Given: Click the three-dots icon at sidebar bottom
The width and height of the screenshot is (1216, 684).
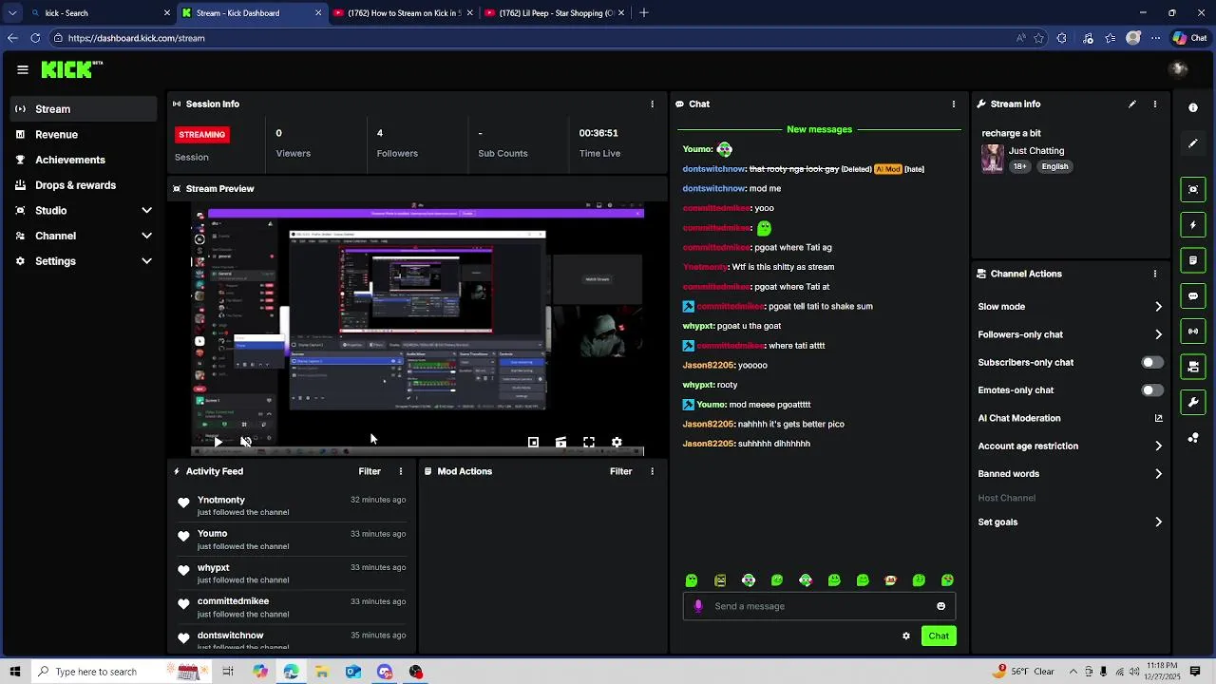Looking at the screenshot, I should 1193,438.
